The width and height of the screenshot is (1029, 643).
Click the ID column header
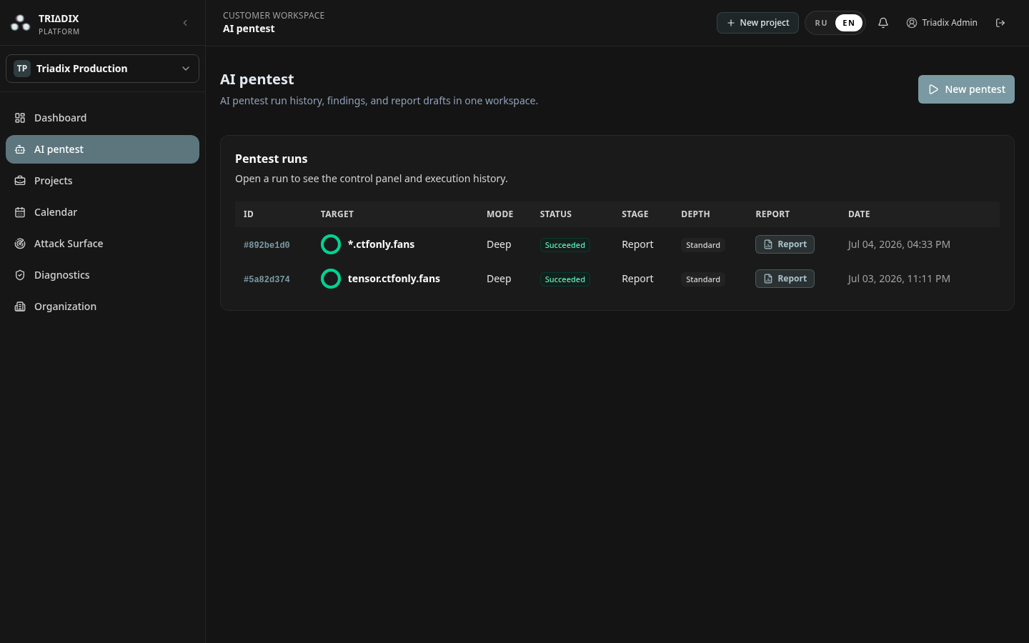(249, 214)
